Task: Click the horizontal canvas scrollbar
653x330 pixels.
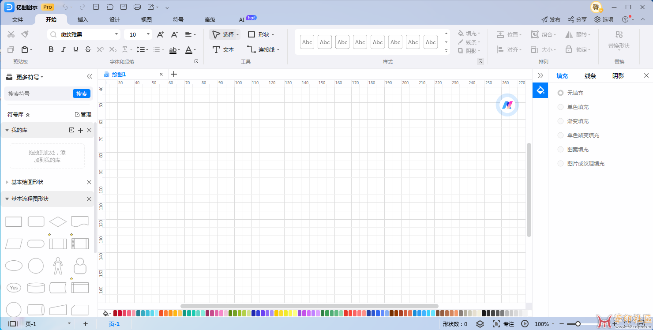Action: coord(309,306)
